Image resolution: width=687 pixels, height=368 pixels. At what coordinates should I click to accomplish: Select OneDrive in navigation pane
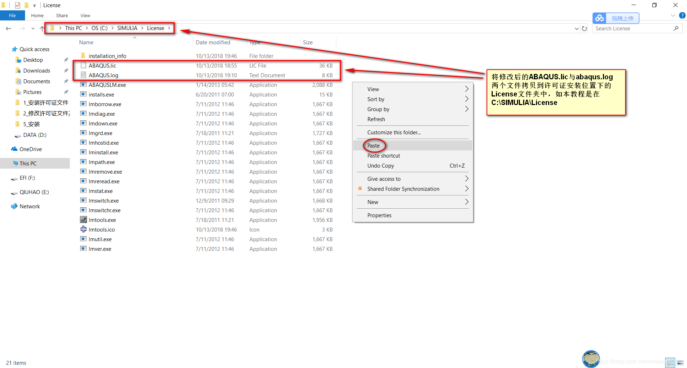(30, 149)
